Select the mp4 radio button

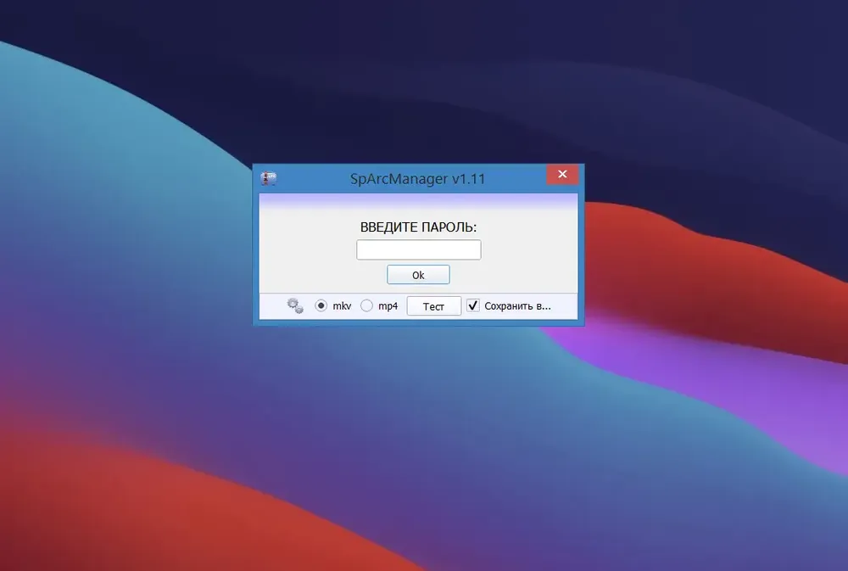pyautogui.click(x=366, y=305)
